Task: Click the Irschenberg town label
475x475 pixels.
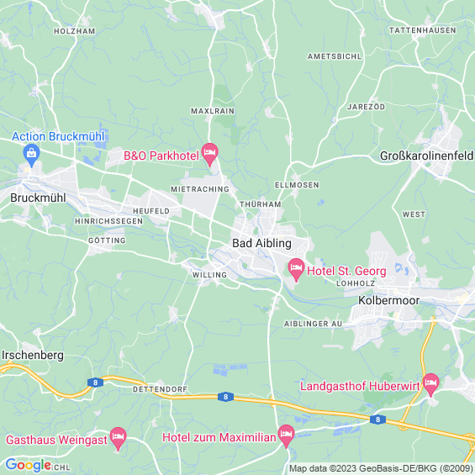Action: [x=33, y=356]
